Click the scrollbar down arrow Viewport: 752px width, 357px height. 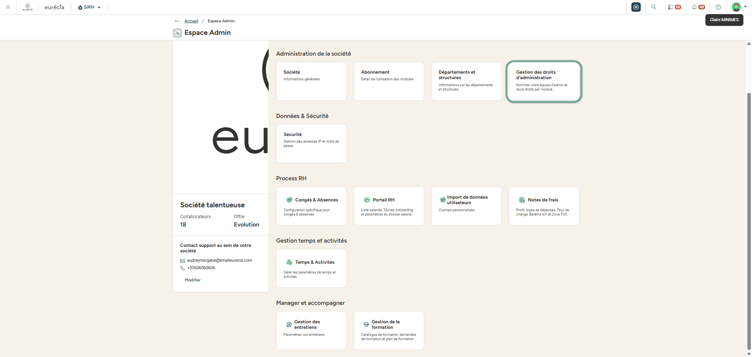(x=749, y=354)
